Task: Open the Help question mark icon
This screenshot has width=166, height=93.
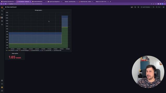Action: [x=2, y=91]
